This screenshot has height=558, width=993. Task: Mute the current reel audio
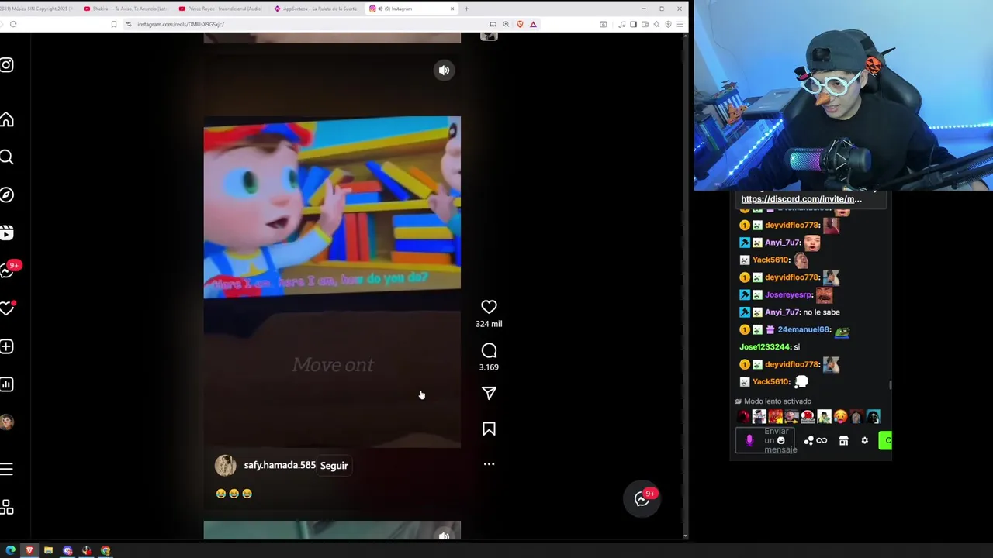444,70
